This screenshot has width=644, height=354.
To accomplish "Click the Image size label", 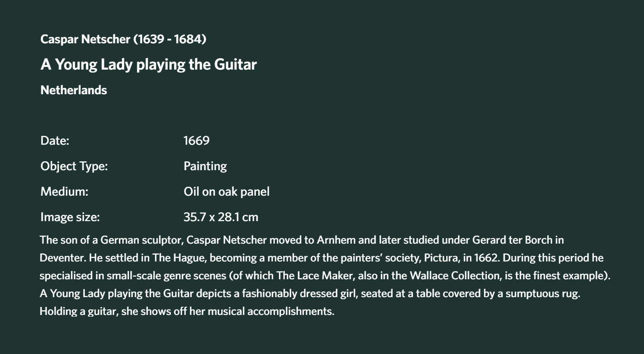I will point(70,217).
